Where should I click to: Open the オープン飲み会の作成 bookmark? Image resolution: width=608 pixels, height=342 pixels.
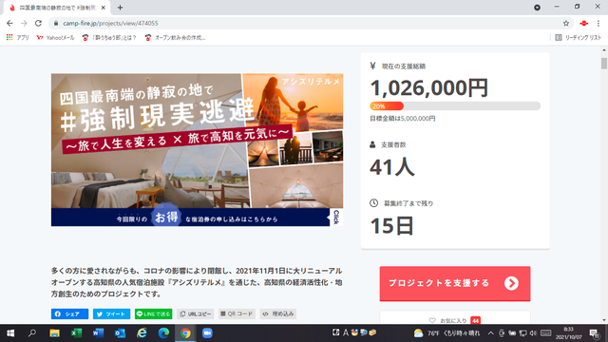pos(175,38)
